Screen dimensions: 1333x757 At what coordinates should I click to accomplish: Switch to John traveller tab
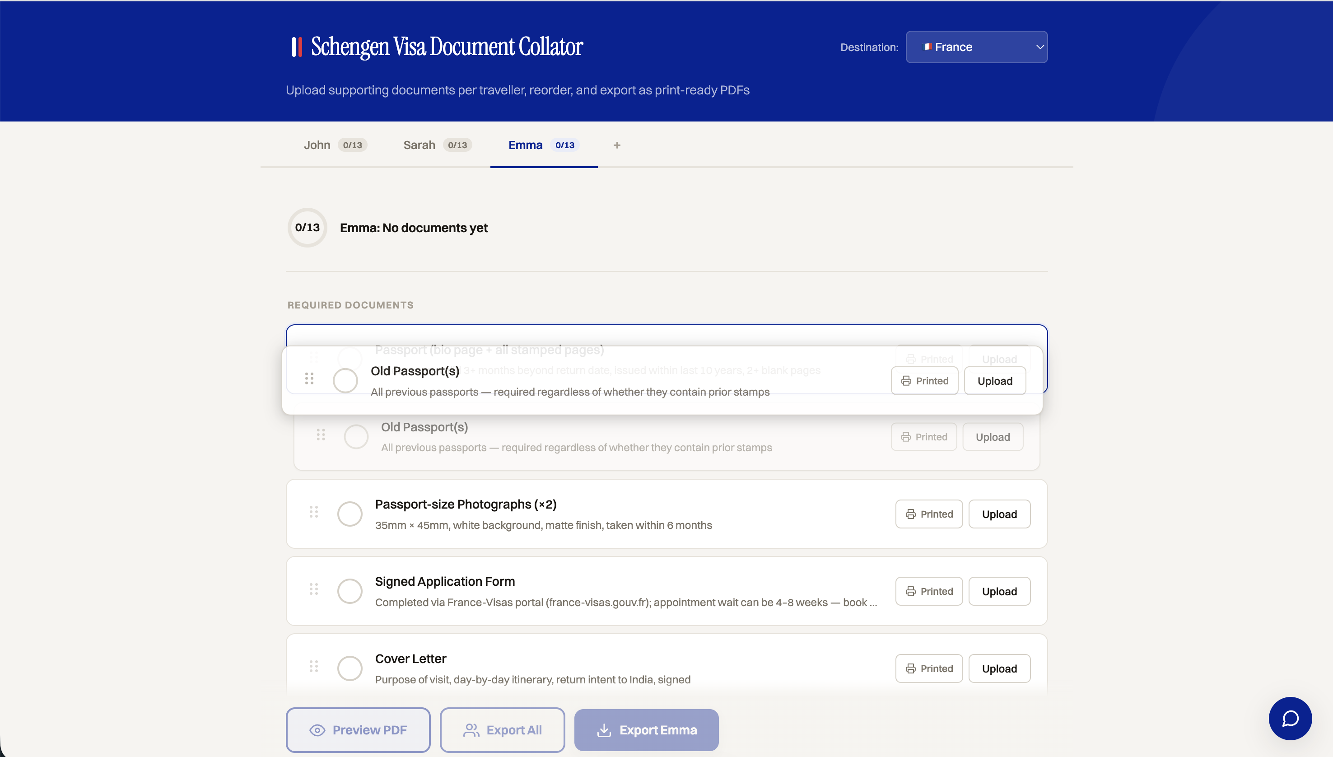pyautogui.click(x=335, y=145)
